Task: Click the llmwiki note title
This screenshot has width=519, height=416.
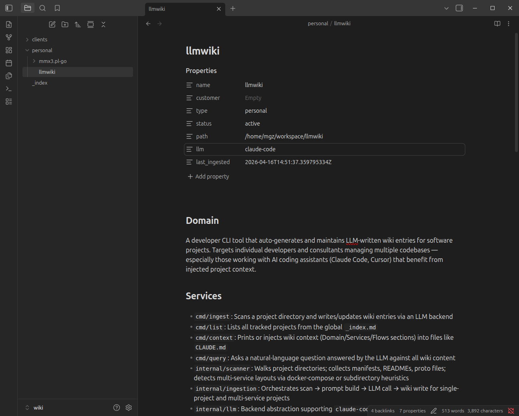Action: (x=203, y=51)
